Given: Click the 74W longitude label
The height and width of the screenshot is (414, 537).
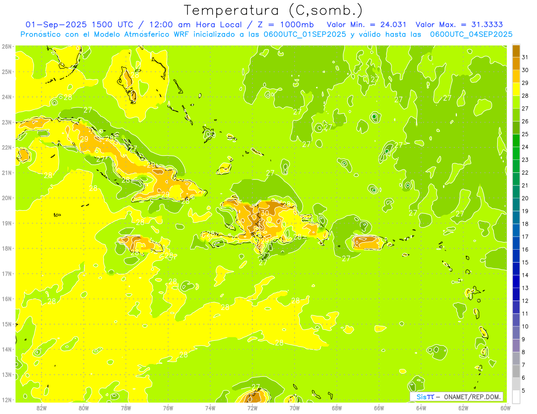Looking at the screenshot, I should (x=210, y=407).
